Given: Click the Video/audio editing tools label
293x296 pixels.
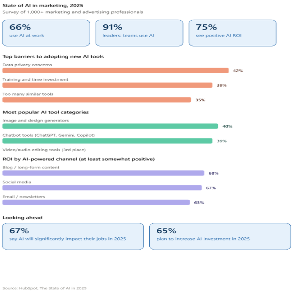Looking at the screenshot, I should pos(44,150).
